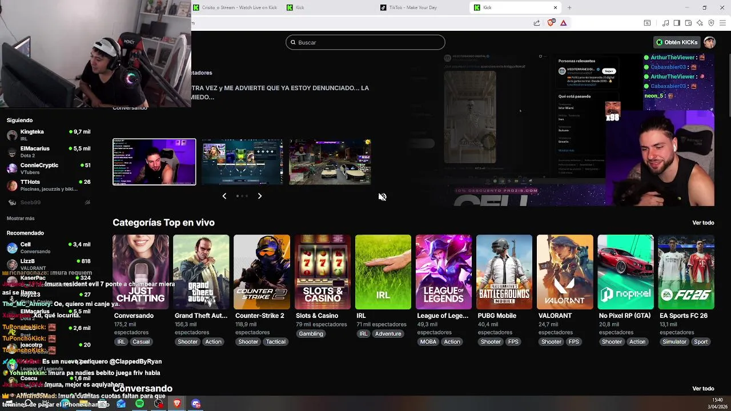Screen dimensions: 731x411
Task: Open the Brave playlist music note icon
Action: coord(665,23)
